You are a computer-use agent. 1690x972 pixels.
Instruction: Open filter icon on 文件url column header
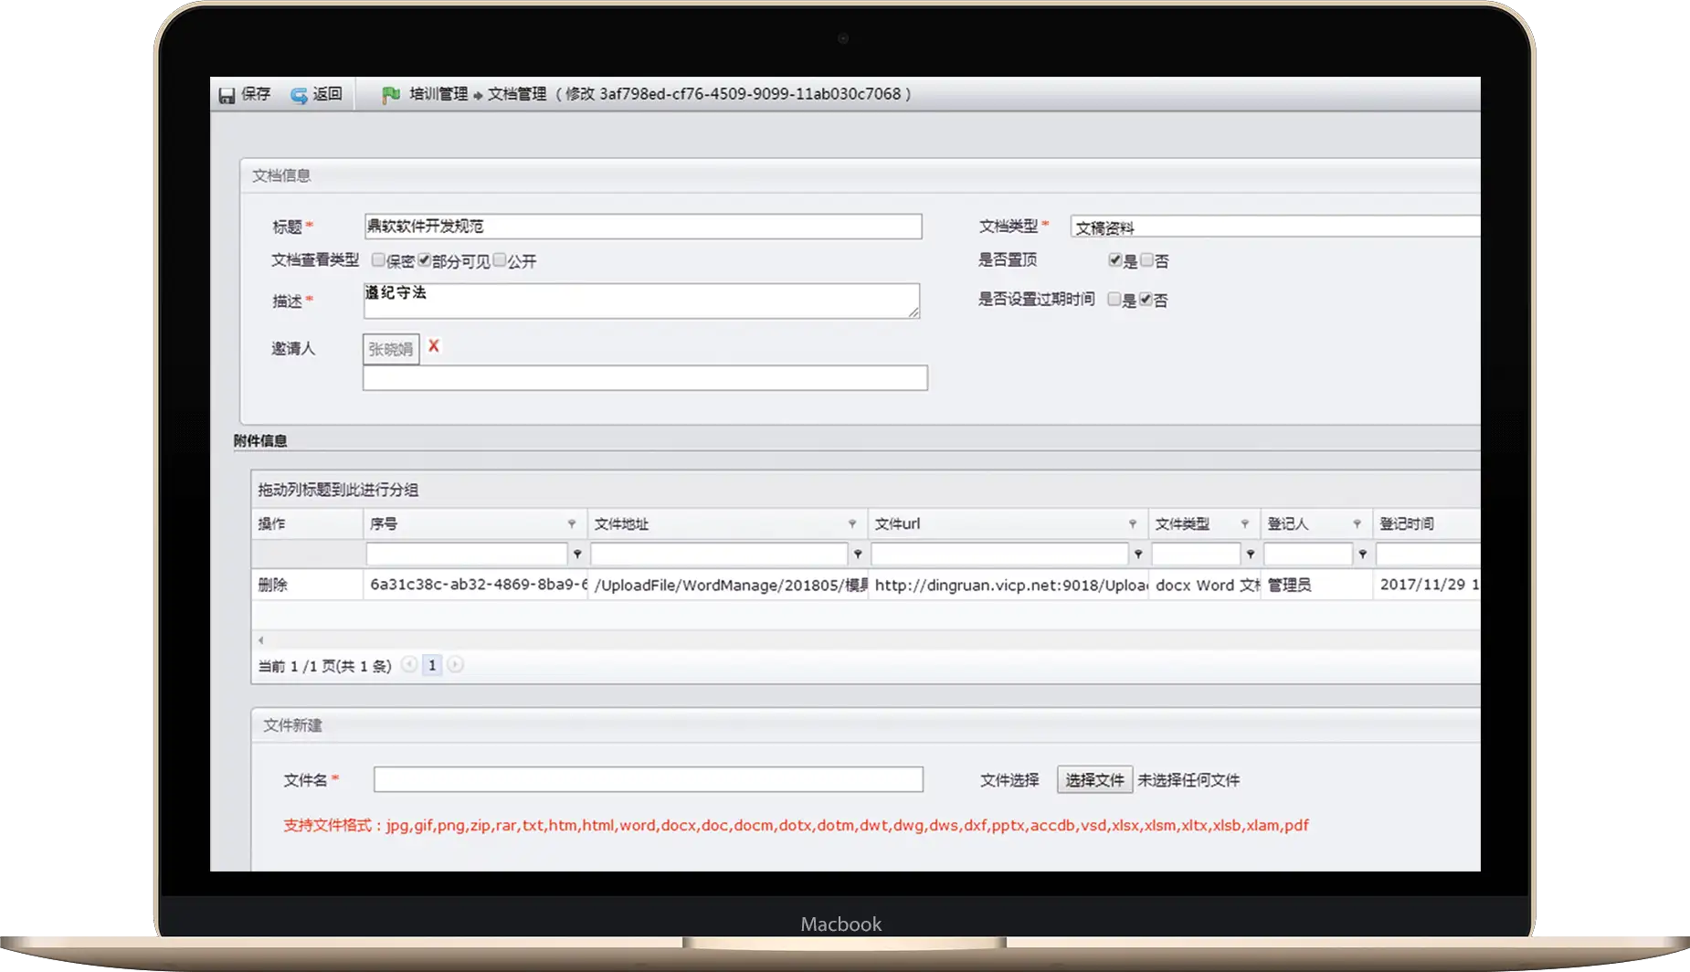[1133, 523]
